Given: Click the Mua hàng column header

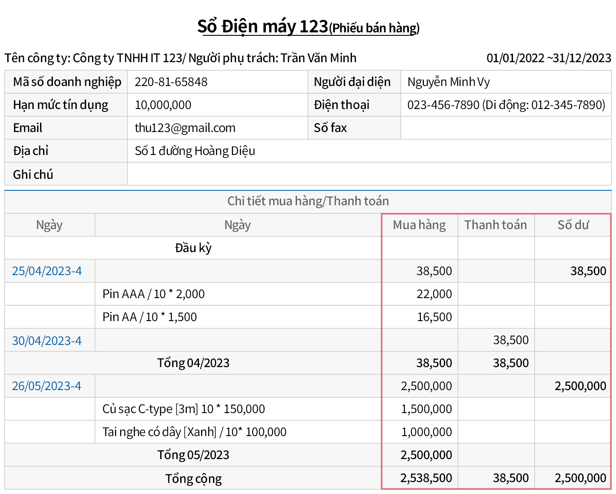Looking at the screenshot, I should pos(419,225).
